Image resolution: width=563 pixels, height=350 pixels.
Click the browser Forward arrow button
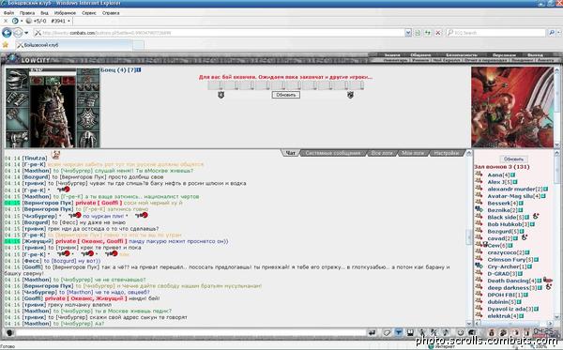[x=18, y=33]
